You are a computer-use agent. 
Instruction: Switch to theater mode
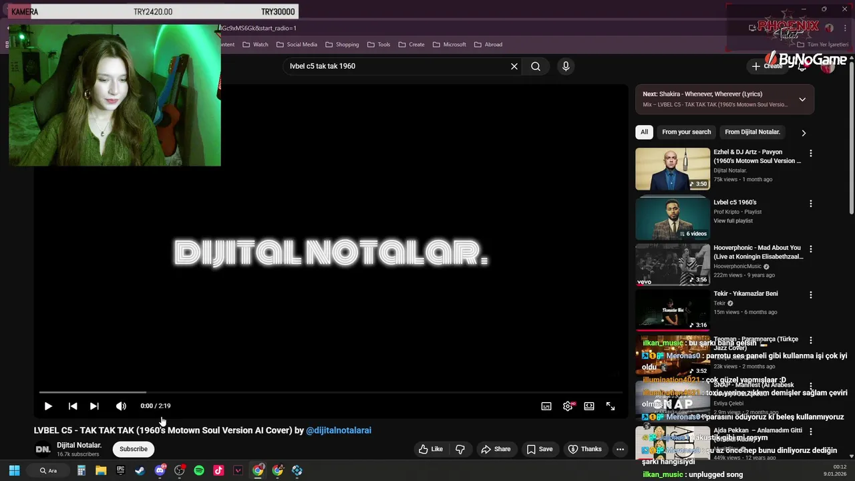[x=589, y=406]
